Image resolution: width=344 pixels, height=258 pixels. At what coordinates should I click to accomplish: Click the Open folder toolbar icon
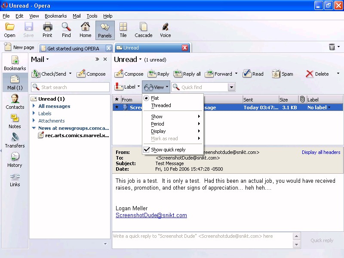click(x=9, y=30)
